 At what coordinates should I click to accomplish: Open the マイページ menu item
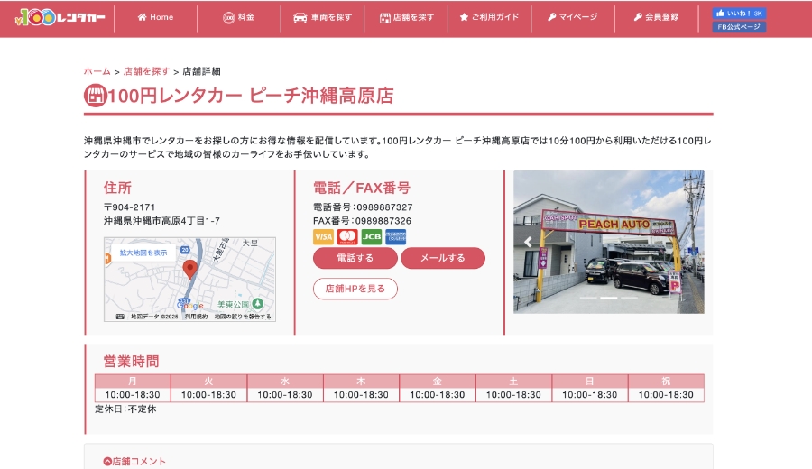573,17
